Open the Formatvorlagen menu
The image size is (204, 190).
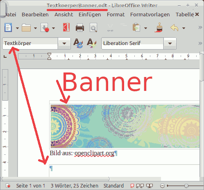150,14
